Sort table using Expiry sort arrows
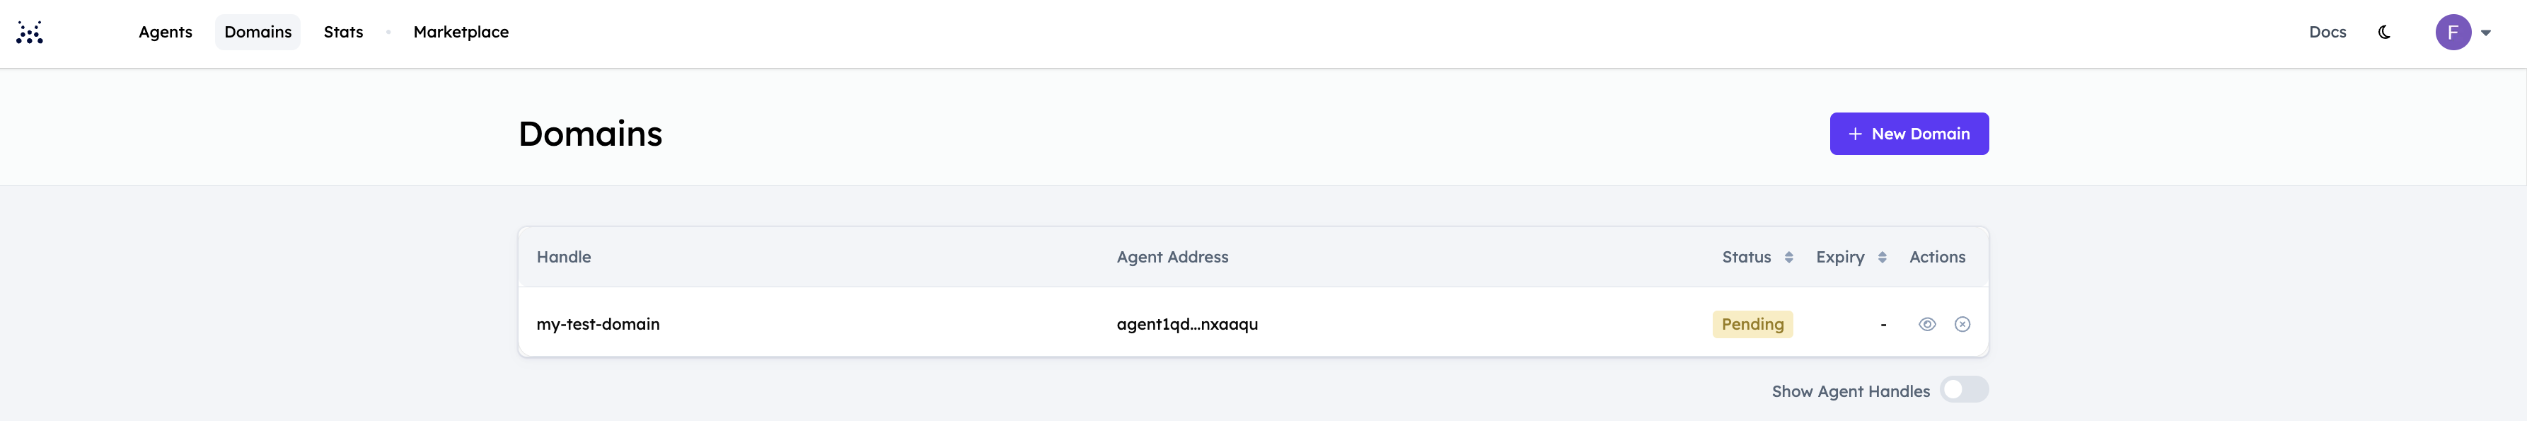This screenshot has width=2527, height=421. point(1882,257)
